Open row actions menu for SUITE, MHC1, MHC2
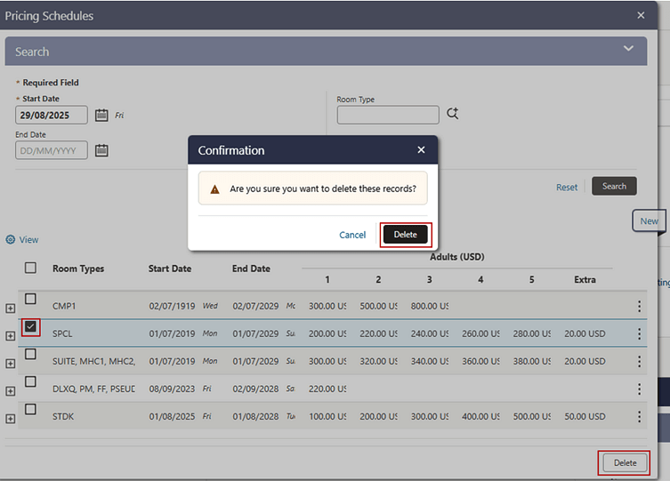The height and width of the screenshot is (481, 670). click(639, 362)
